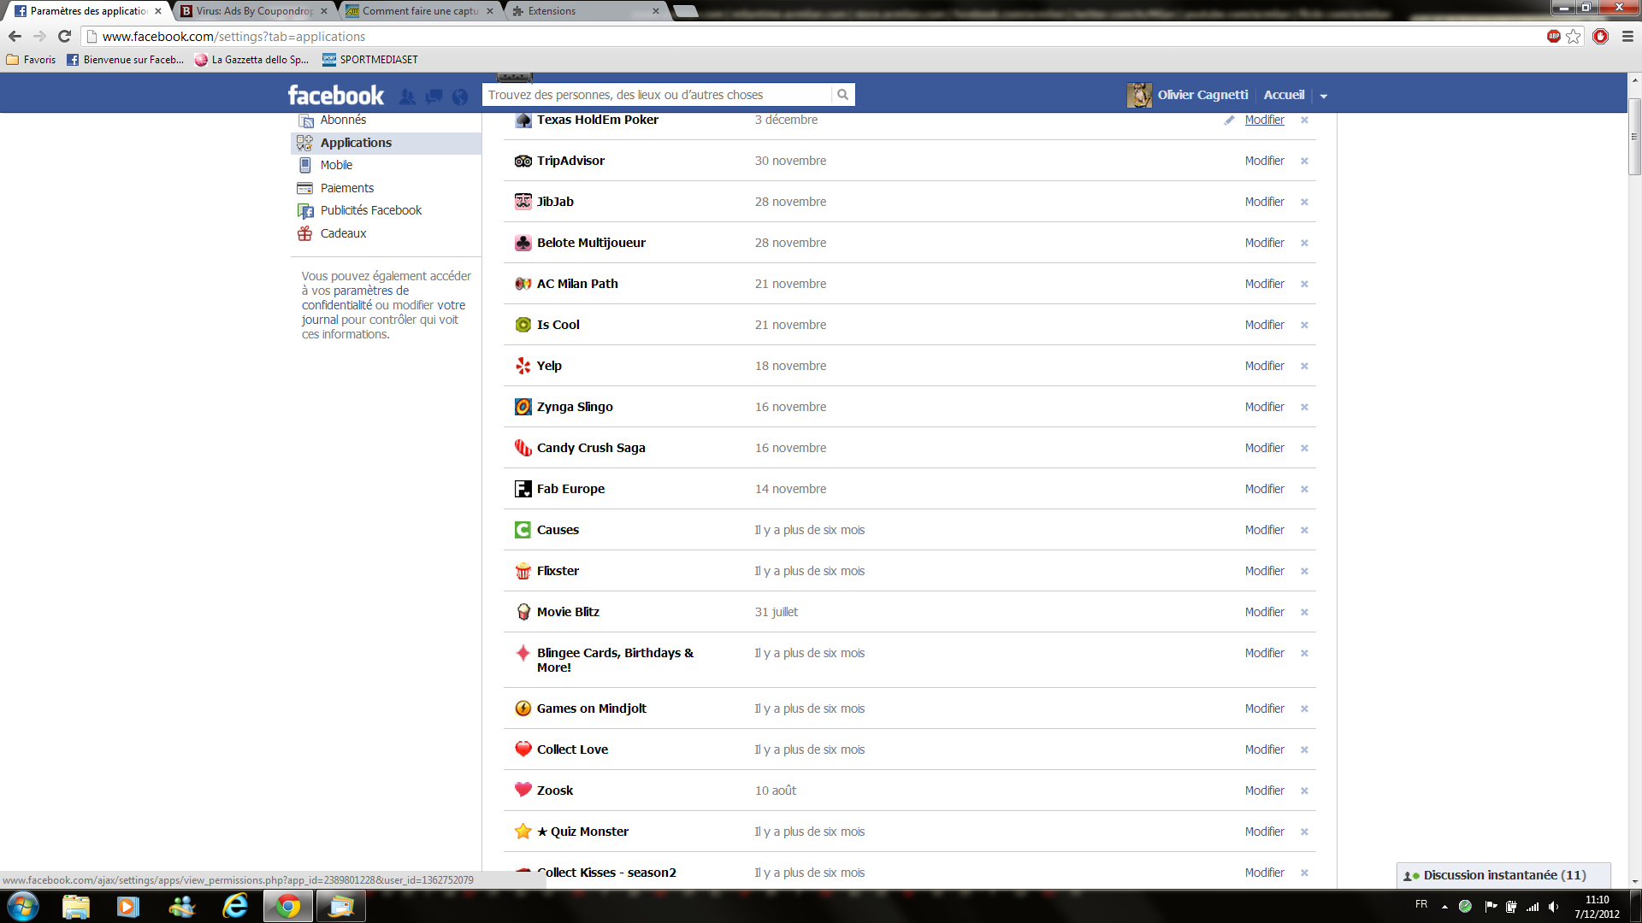Remove JibJab app with X

pos(1304,202)
